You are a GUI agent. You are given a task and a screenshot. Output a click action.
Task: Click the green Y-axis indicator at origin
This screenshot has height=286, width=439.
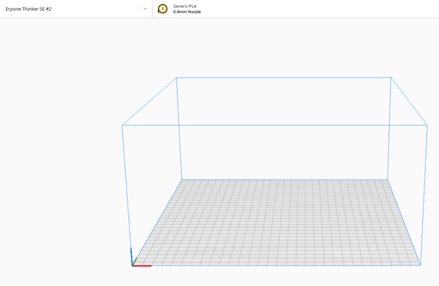[x=134, y=261]
